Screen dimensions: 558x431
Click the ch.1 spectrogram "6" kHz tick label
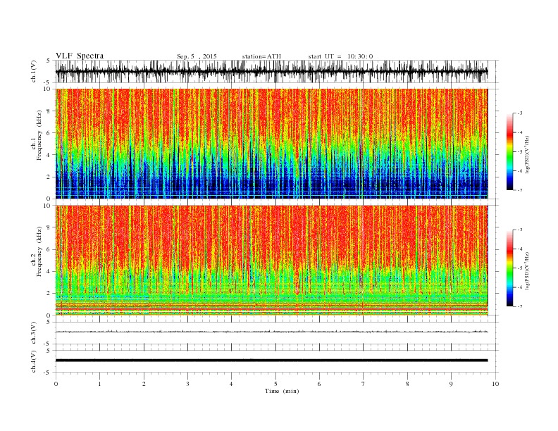pos(49,133)
